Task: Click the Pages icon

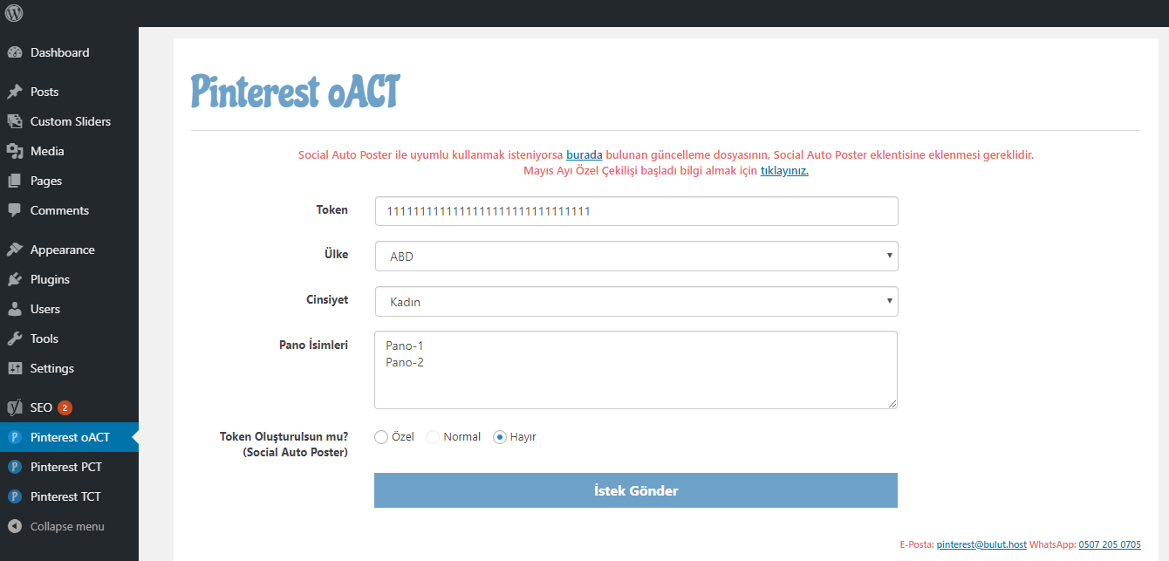Action: click(x=14, y=181)
